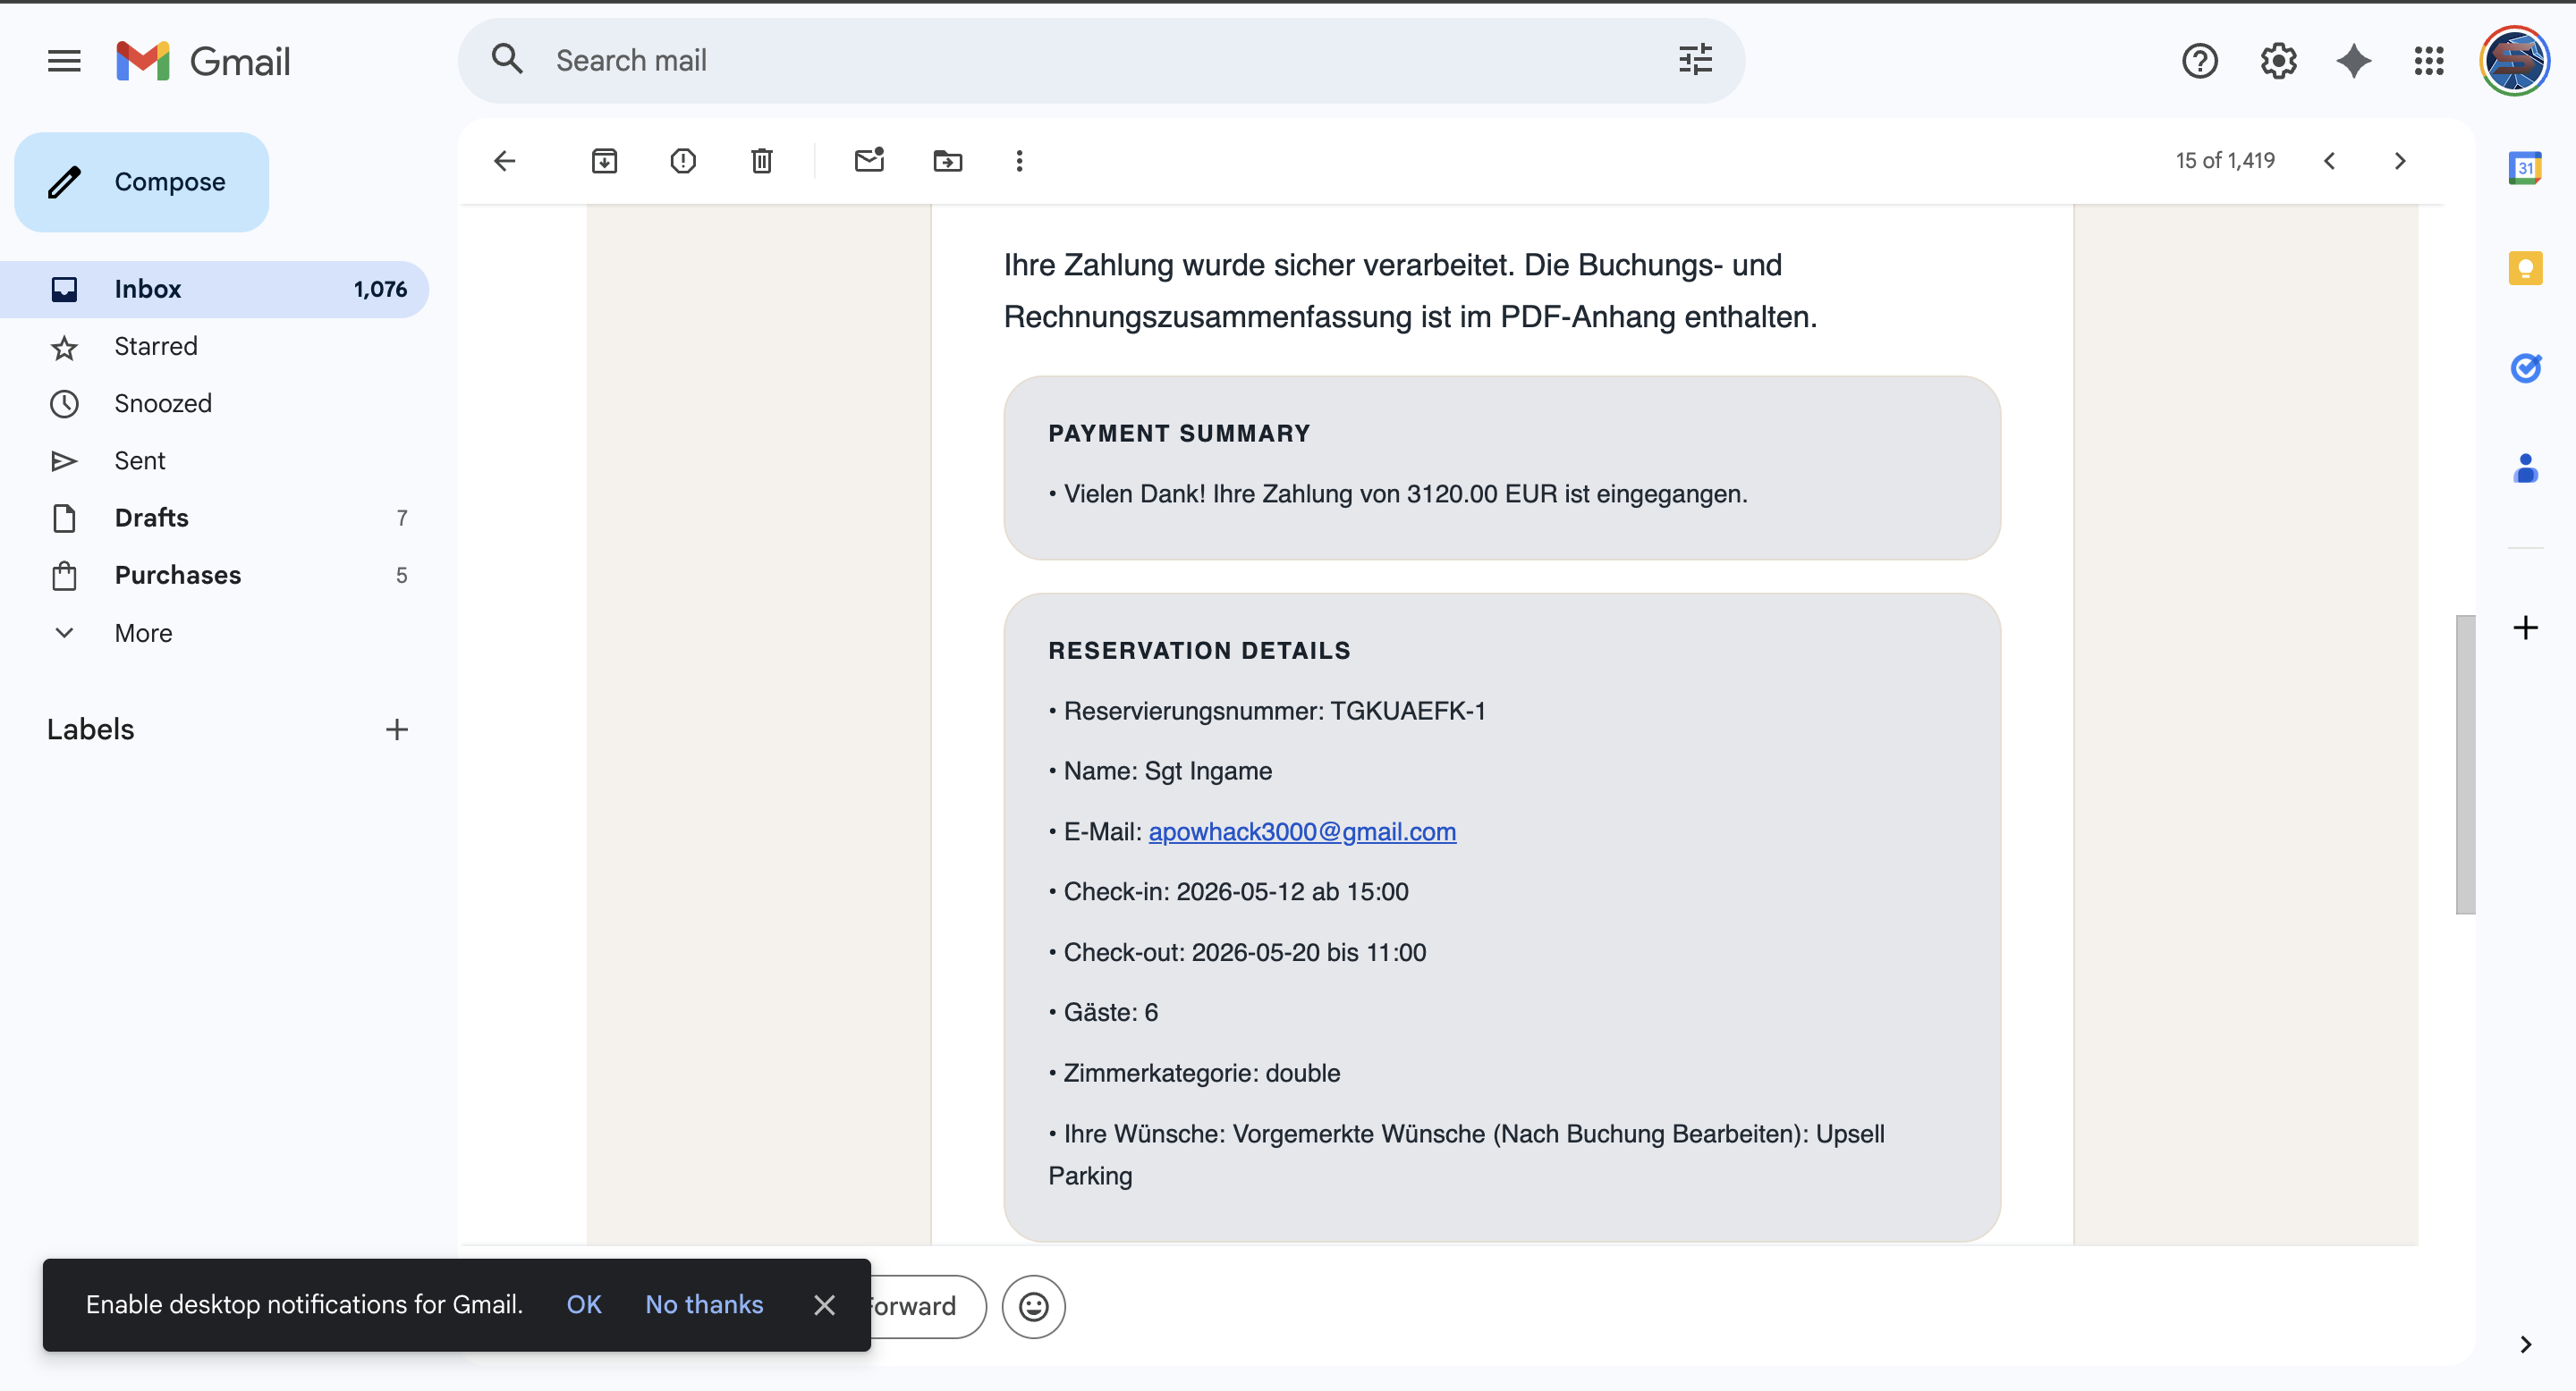The width and height of the screenshot is (2576, 1391).
Task: Open Support help icon
Action: (2199, 61)
